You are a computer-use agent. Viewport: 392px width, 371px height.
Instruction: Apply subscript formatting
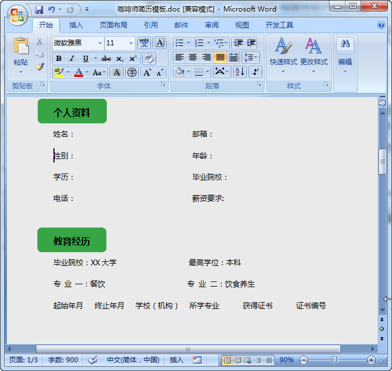[x=119, y=59]
